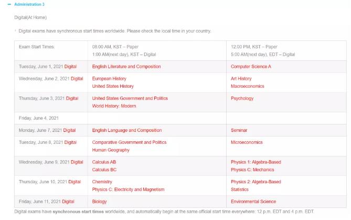
Task: Select the Seminar exam link
Action: click(x=239, y=130)
